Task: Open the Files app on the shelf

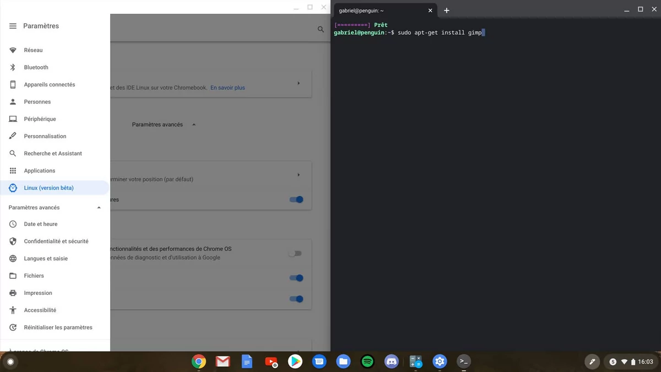Action: coord(343,362)
